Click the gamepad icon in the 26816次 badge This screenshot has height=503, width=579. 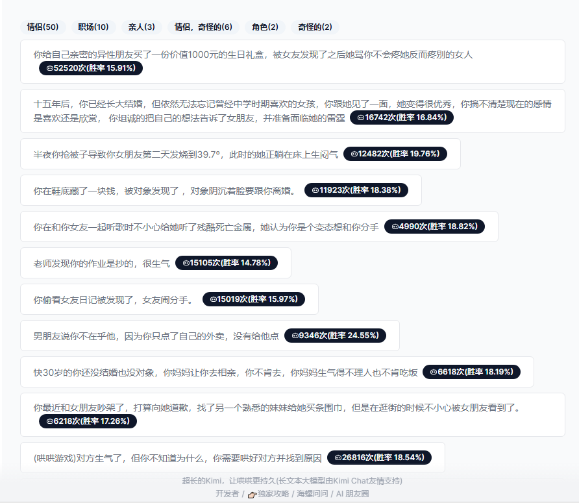[x=338, y=458]
